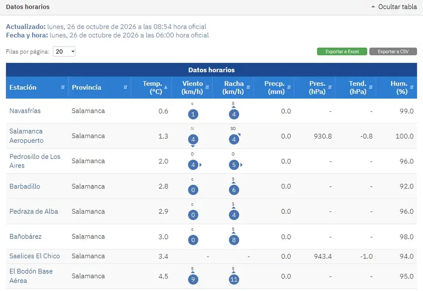Sort table by Provincia sort icon

point(125,87)
